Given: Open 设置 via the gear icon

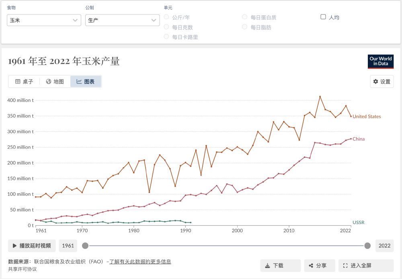Looking at the screenshot, I should 376,81.
